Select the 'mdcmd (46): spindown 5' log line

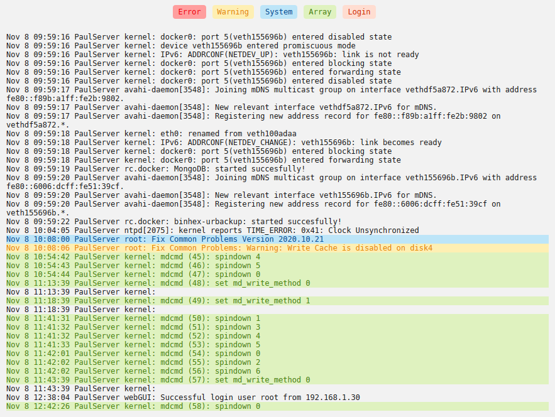click(278, 266)
